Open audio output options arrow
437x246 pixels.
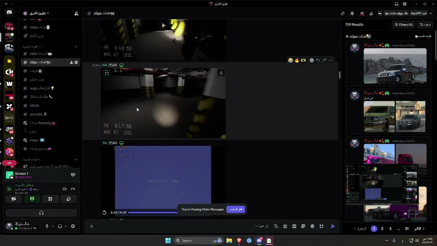(x=66, y=226)
